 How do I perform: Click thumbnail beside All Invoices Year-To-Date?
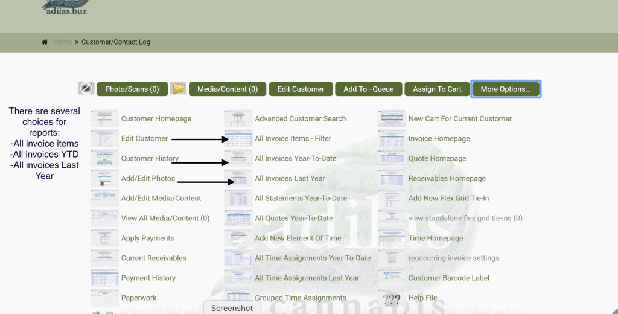pyautogui.click(x=238, y=158)
